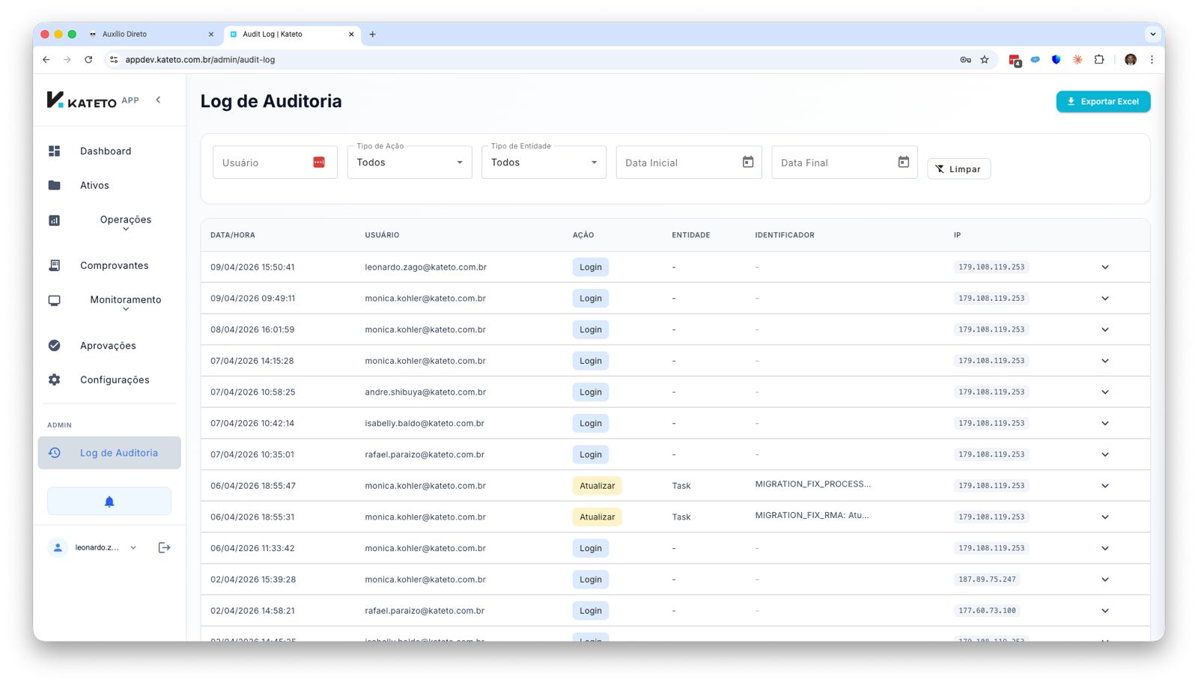Open the Tipo de Entidade dropdown
Viewport: 1198px width, 685px height.
[544, 162]
